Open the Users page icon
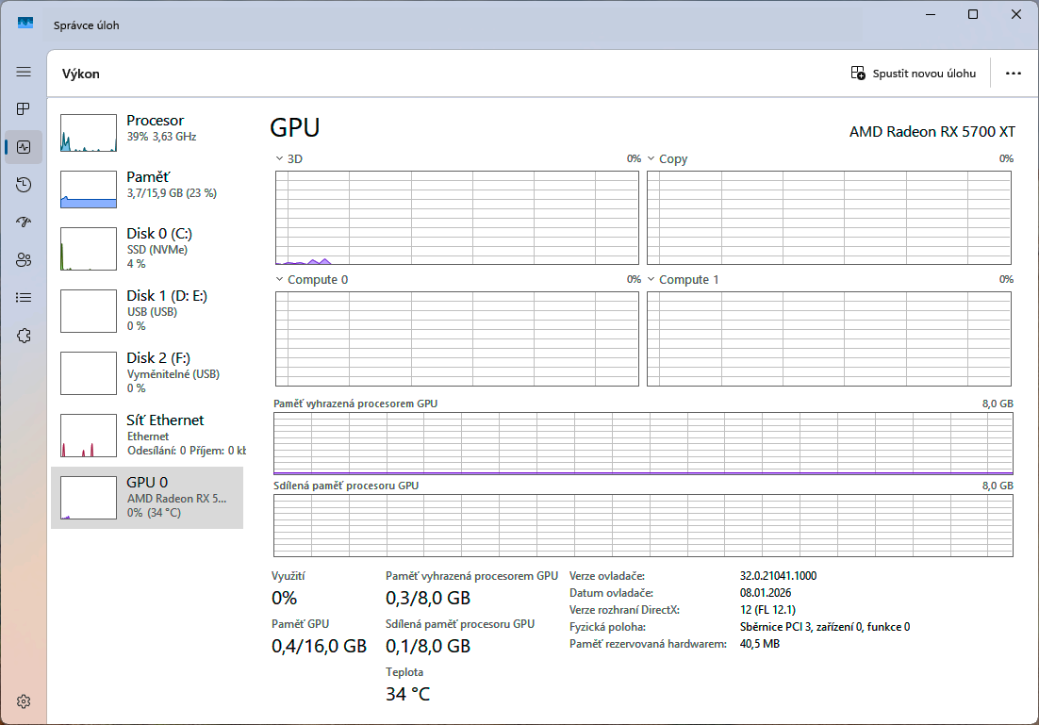 (24, 260)
